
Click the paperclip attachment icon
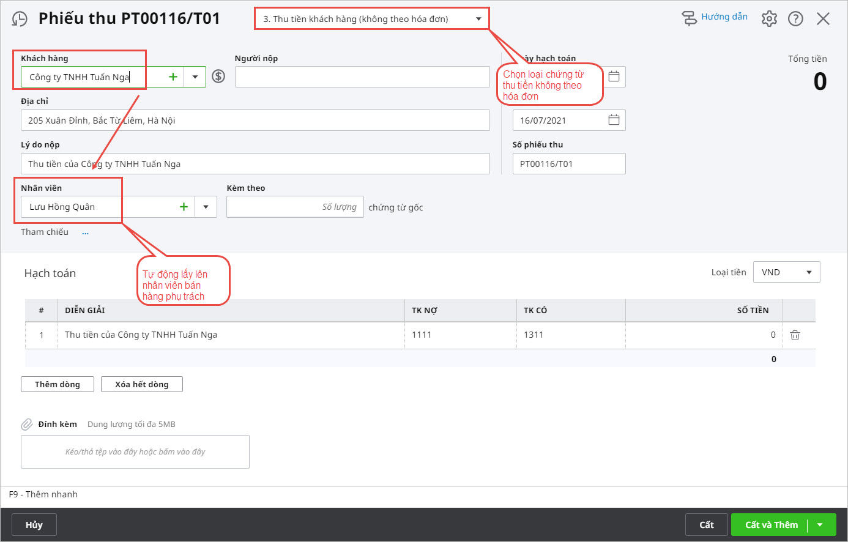27,425
